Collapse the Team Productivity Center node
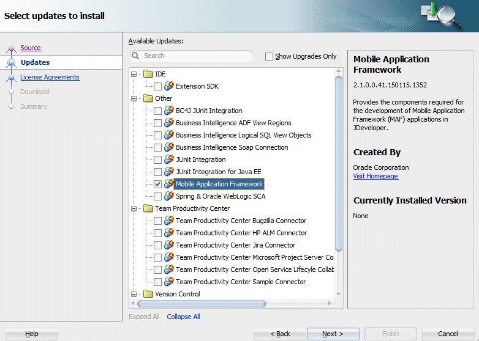 pos(134,208)
